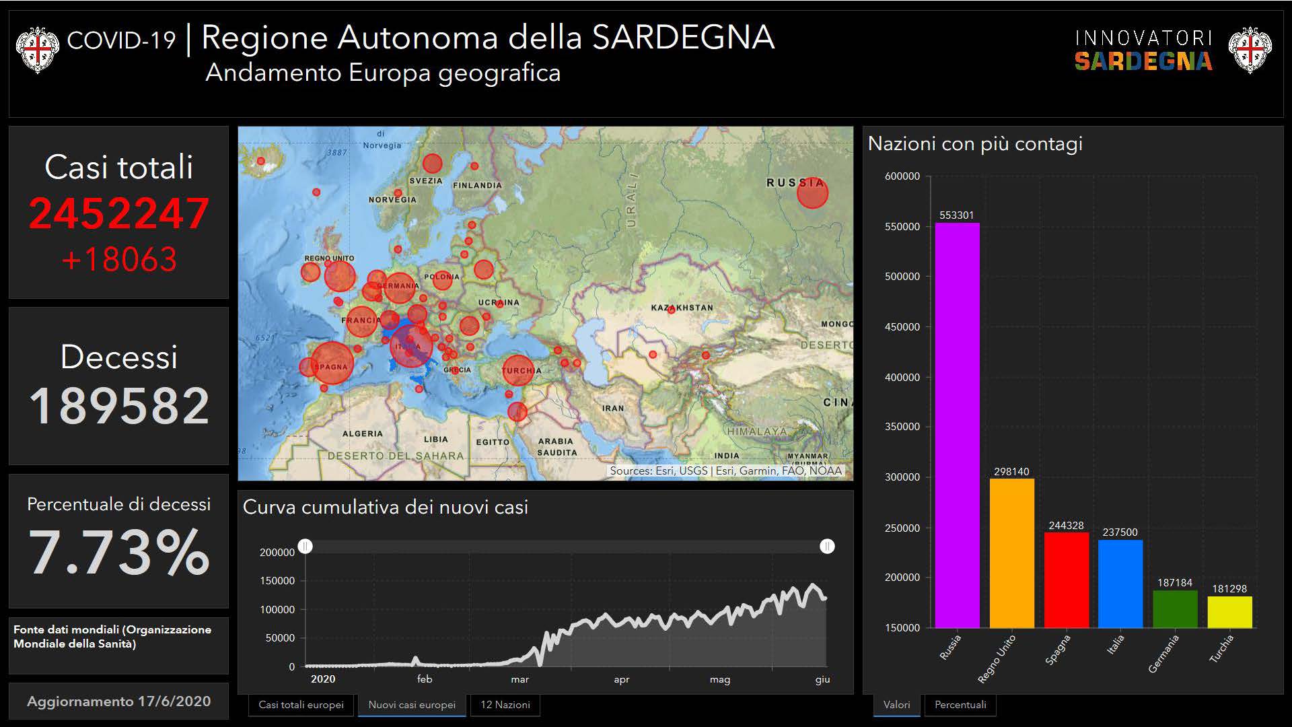Click the Russia case bubble on the map

pyautogui.click(x=812, y=193)
